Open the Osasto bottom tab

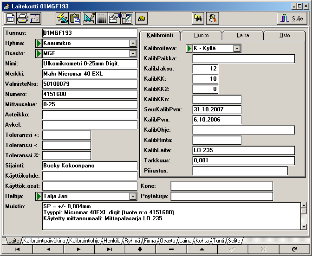tap(168, 241)
